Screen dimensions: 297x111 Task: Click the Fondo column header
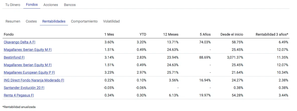(9, 34)
